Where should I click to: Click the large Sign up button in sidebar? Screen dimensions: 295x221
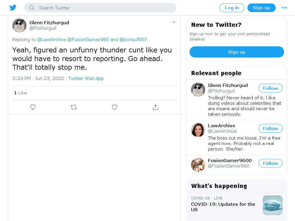pyautogui.click(x=237, y=52)
